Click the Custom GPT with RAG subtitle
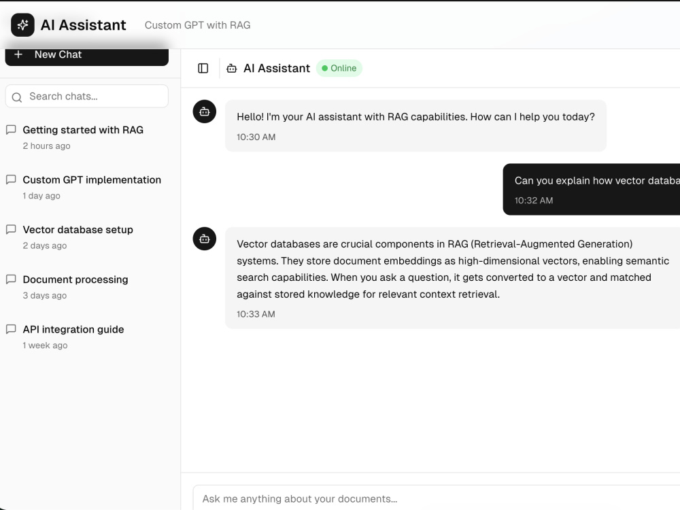680x510 pixels. click(198, 25)
